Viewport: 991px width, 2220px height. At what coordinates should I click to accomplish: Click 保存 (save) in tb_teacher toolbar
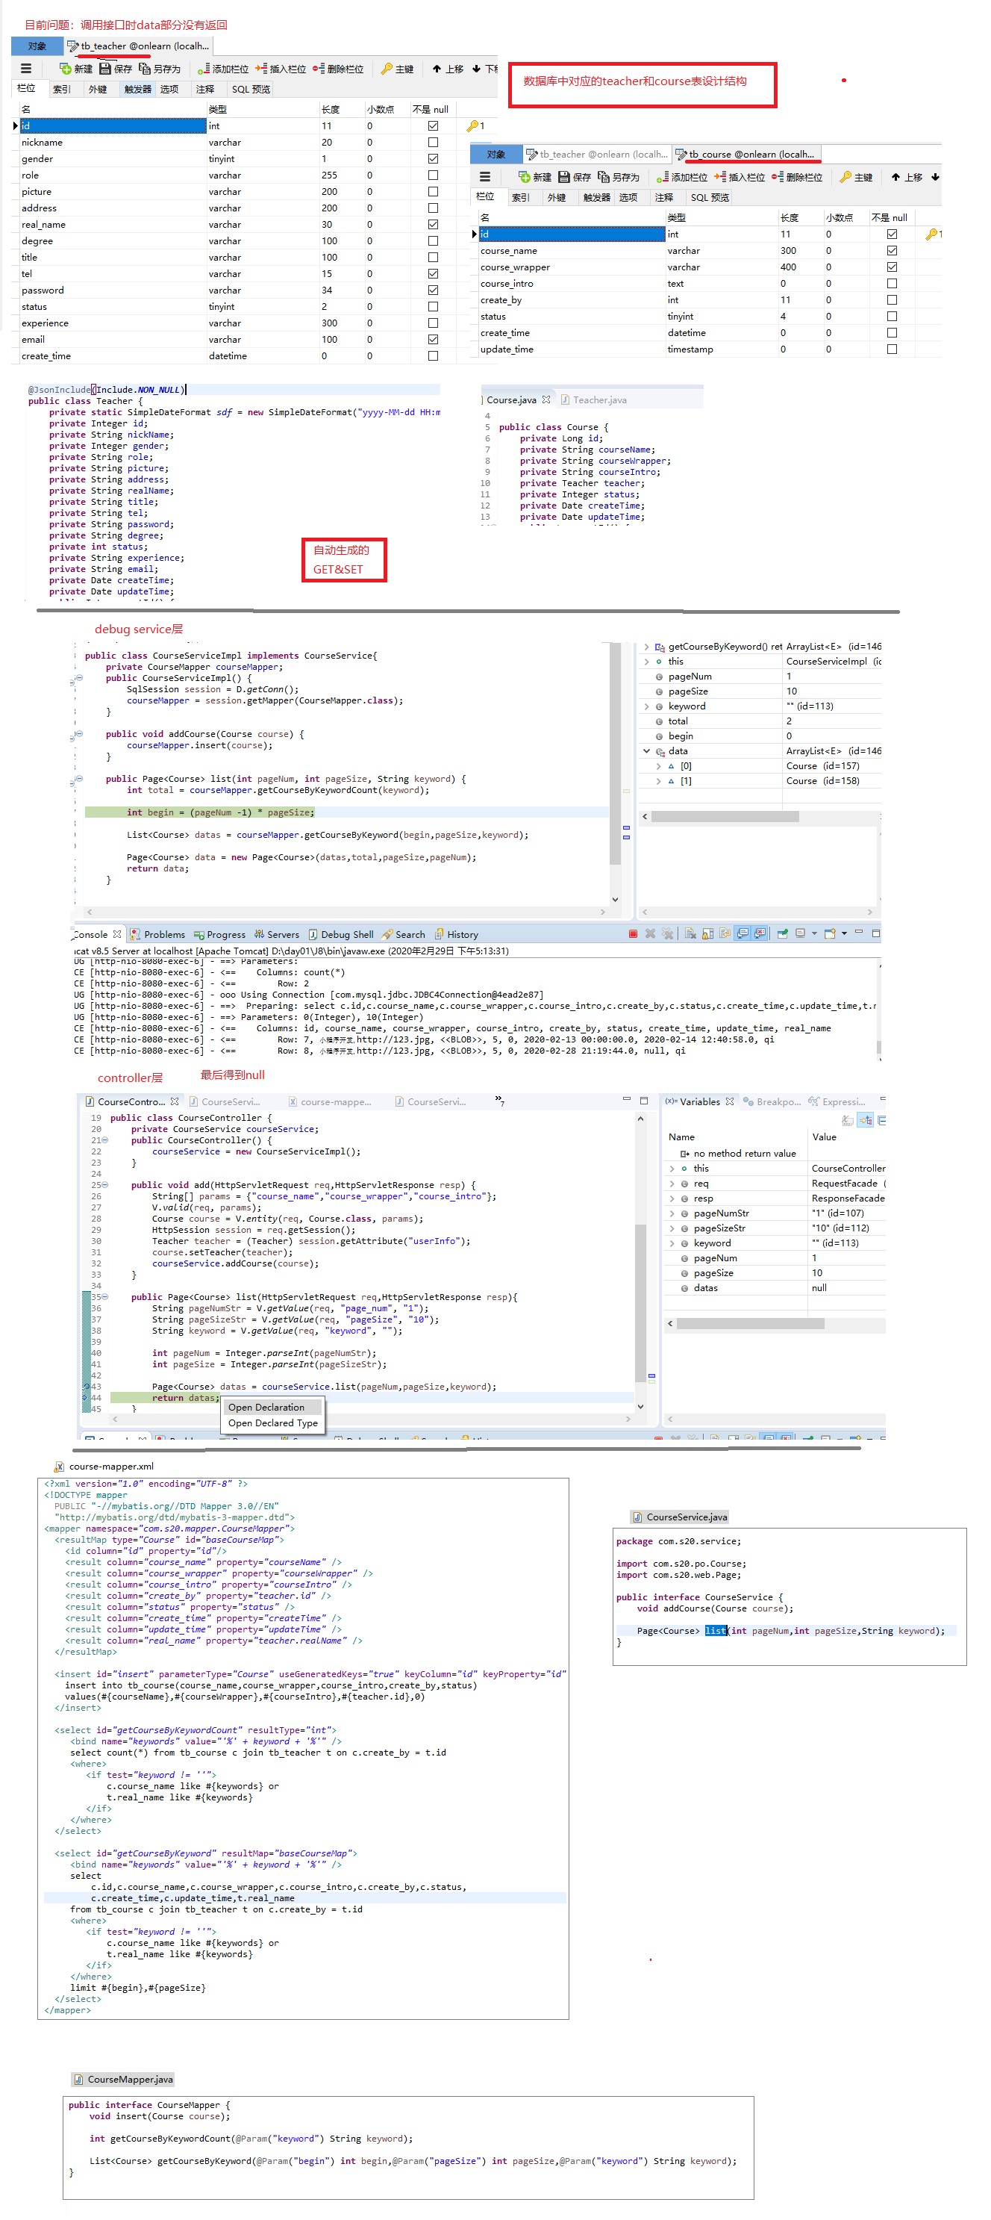116,69
